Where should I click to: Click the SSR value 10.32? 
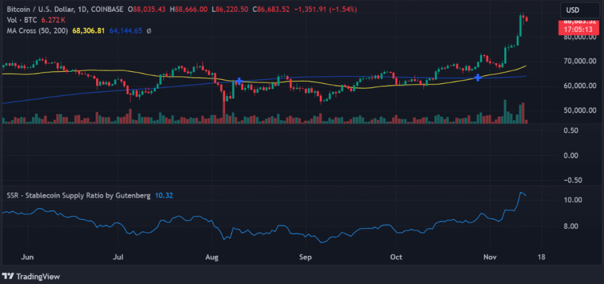tap(164, 196)
